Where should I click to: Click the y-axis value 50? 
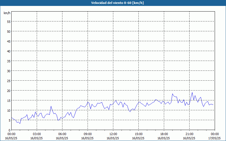pyautogui.click(x=9, y=32)
